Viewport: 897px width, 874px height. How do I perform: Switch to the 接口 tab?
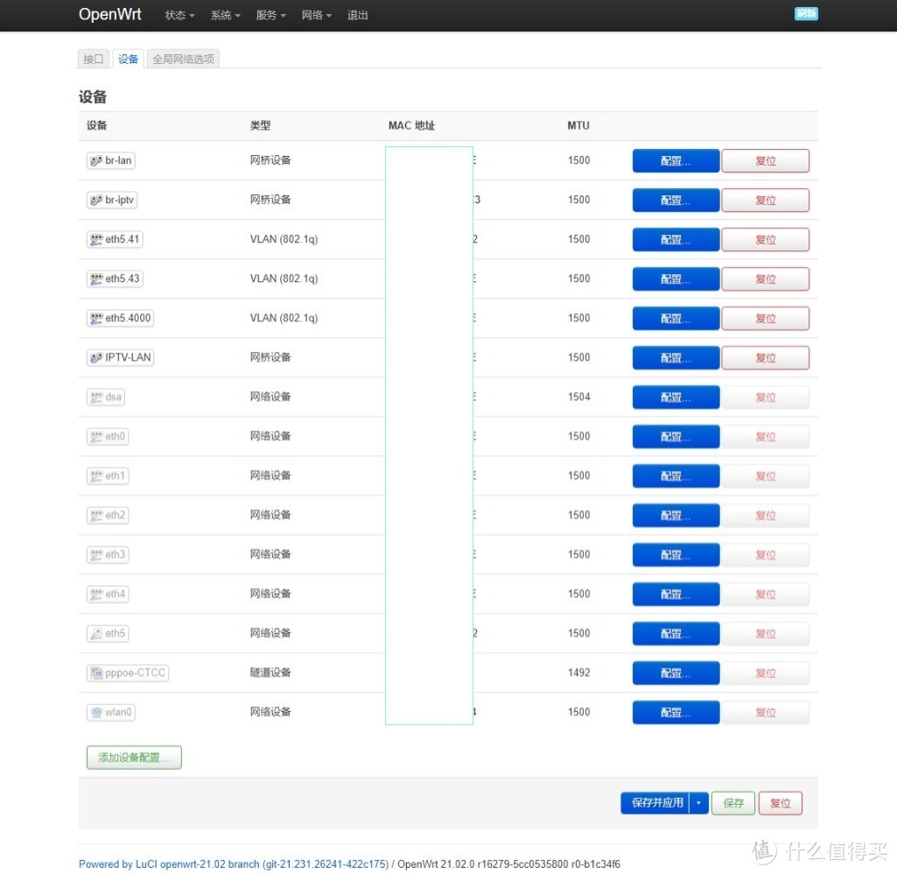pos(94,59)
